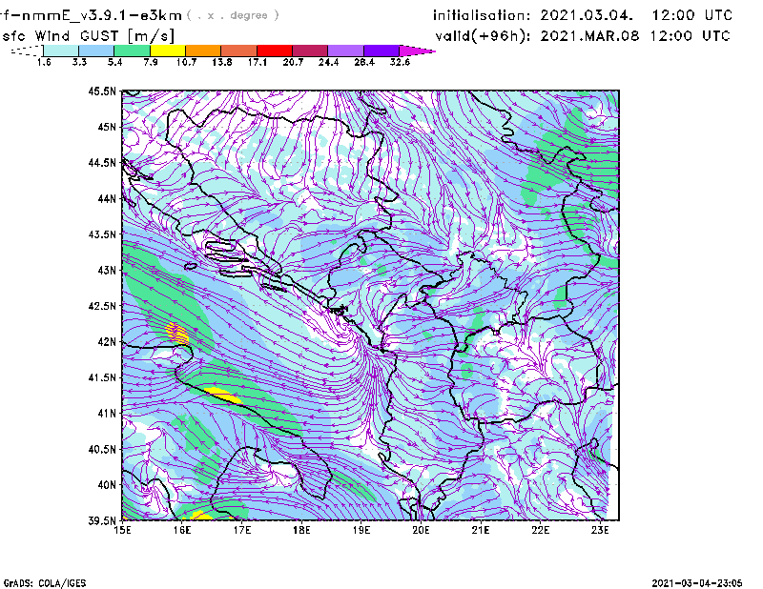Click the yellow 7.9–10.7 legend swatch
Image resolution: width=763 pixels, height=589 pixels.
click(x=168, y=51)
